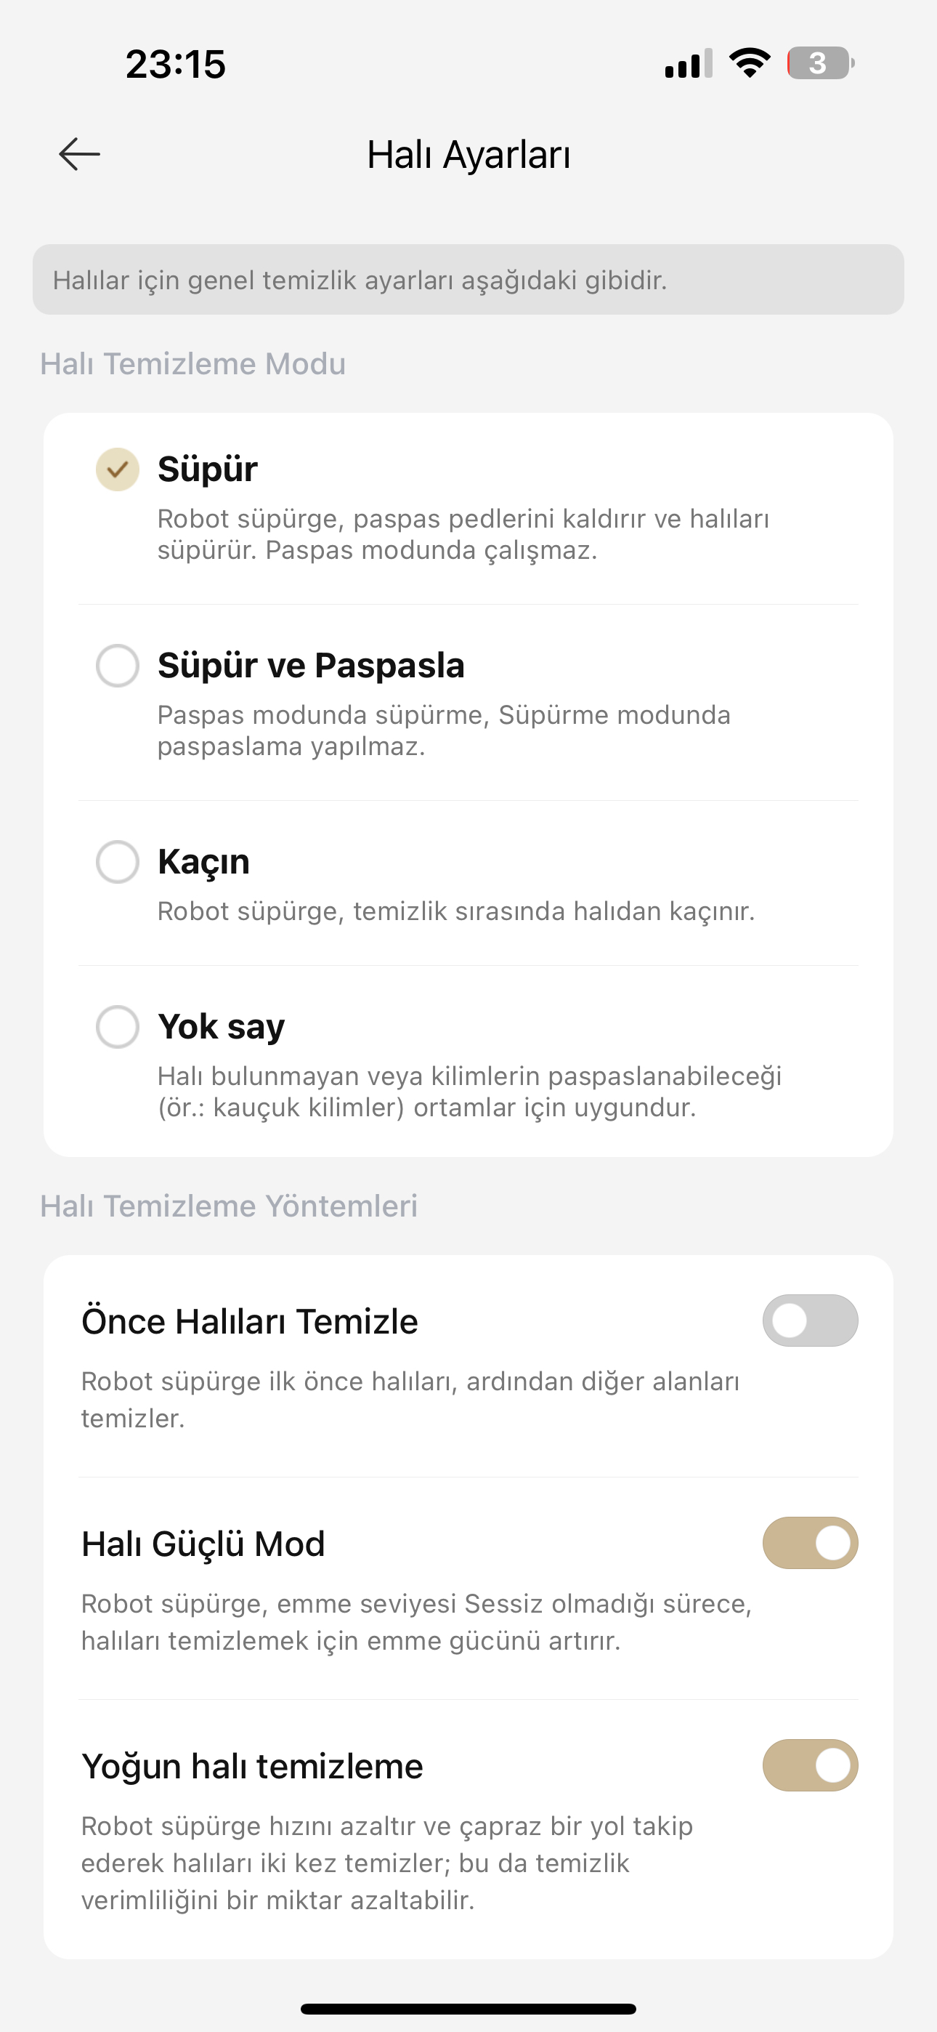The image size is (937, 2032).
Task: Tap the Süpür option title
Action: point(208,469)
